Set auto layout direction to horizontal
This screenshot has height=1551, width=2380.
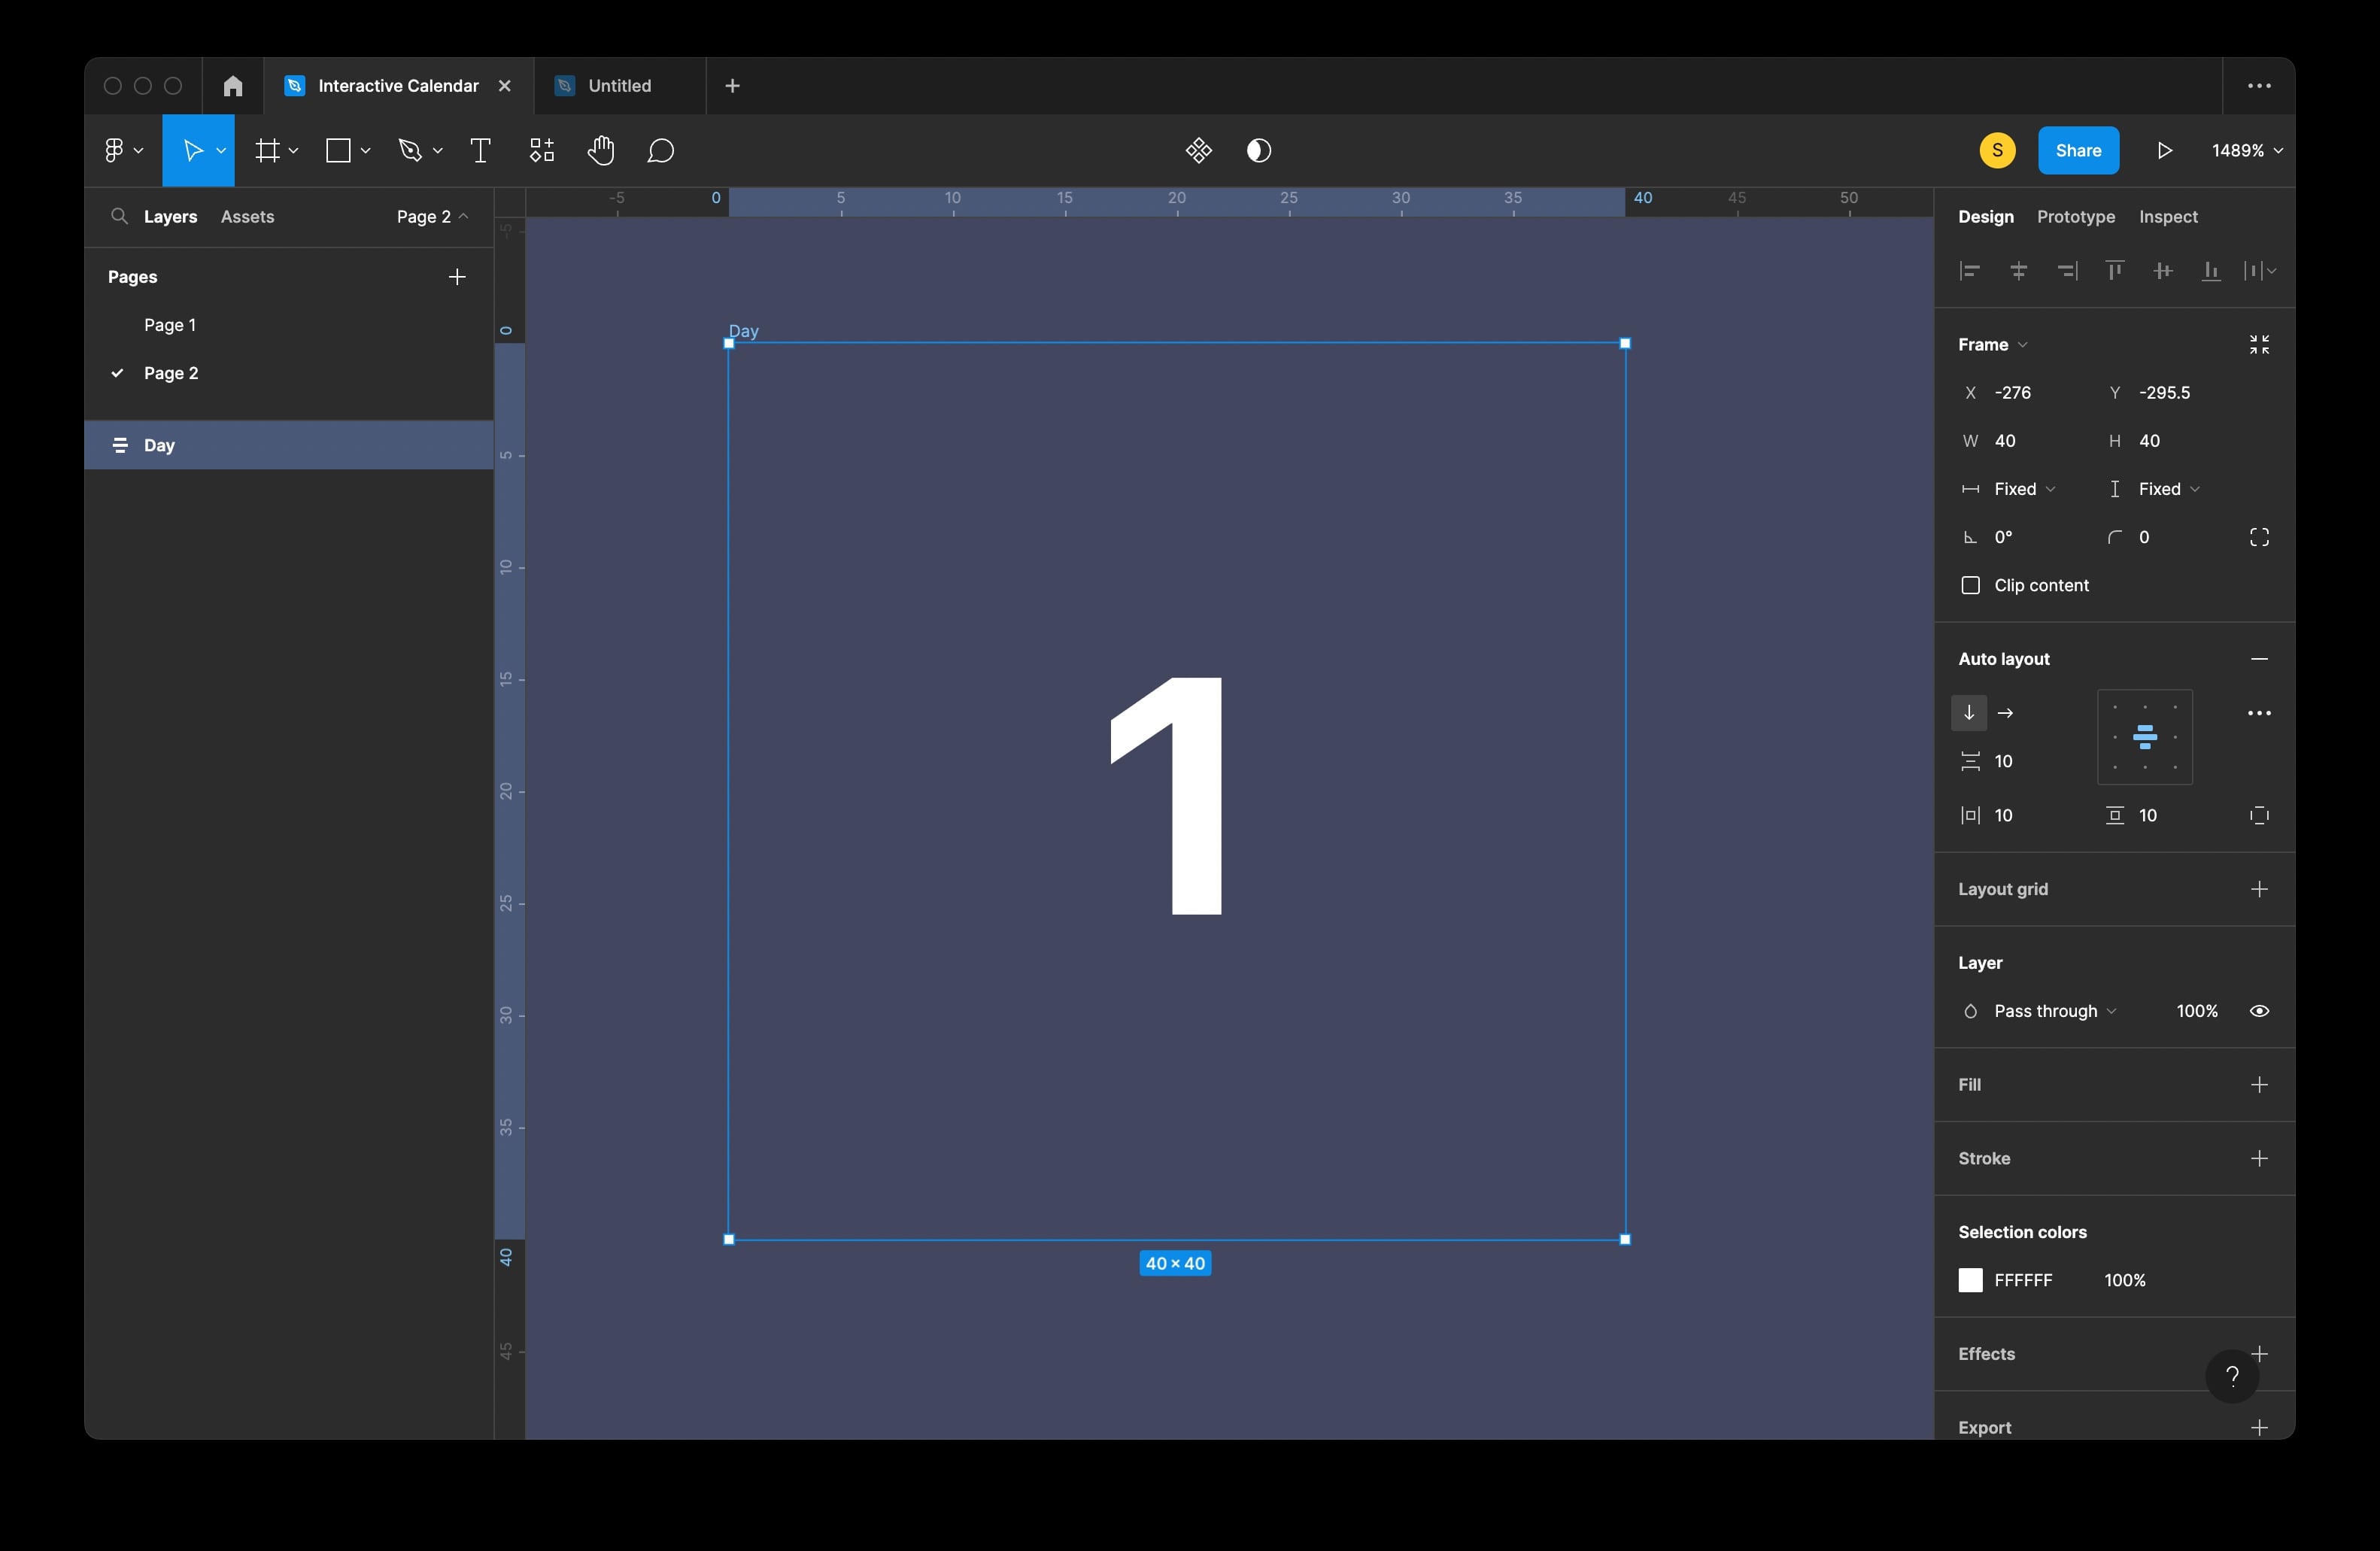pos(2005,713)
